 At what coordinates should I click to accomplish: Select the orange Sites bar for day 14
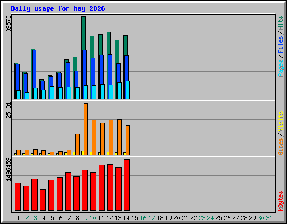(128, 140)
